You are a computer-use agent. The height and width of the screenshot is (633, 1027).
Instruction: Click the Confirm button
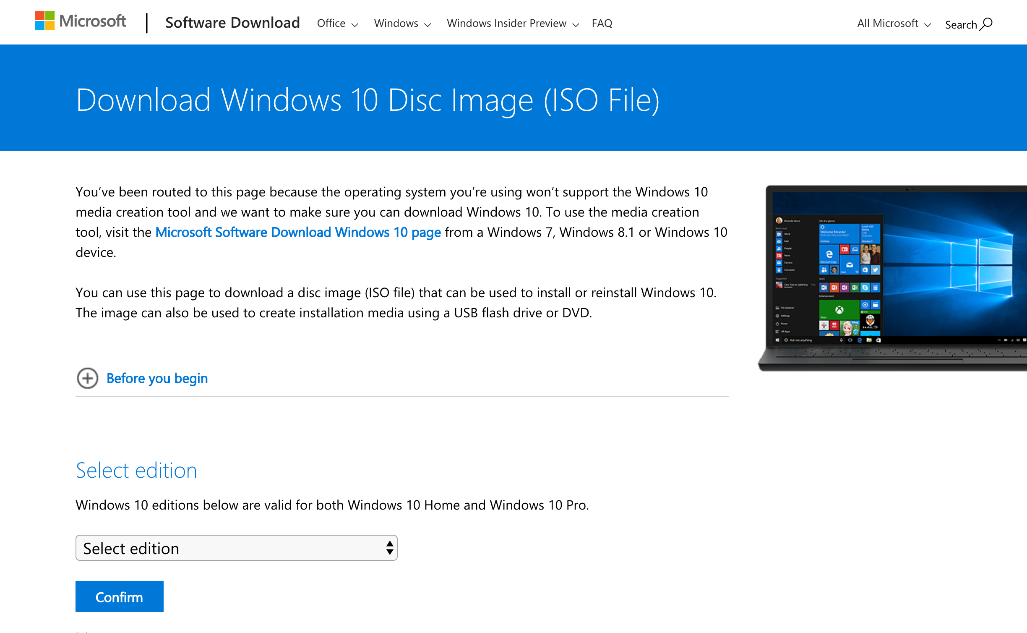(119, 596)
